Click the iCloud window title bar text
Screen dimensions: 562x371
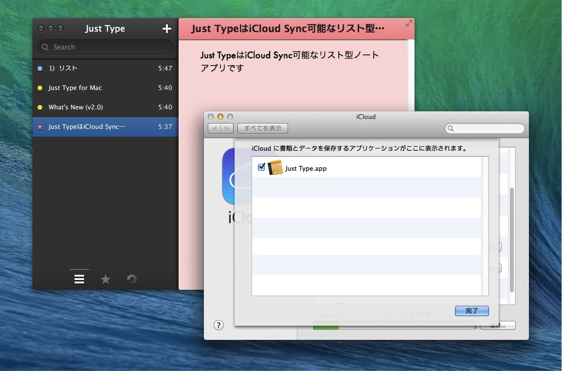pos(365,117)
